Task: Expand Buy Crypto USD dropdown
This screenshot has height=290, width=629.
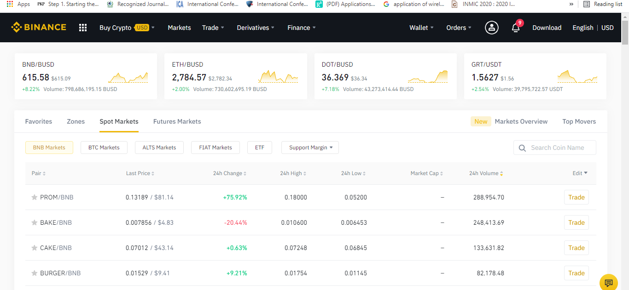Action: click(x=127, y=28)
